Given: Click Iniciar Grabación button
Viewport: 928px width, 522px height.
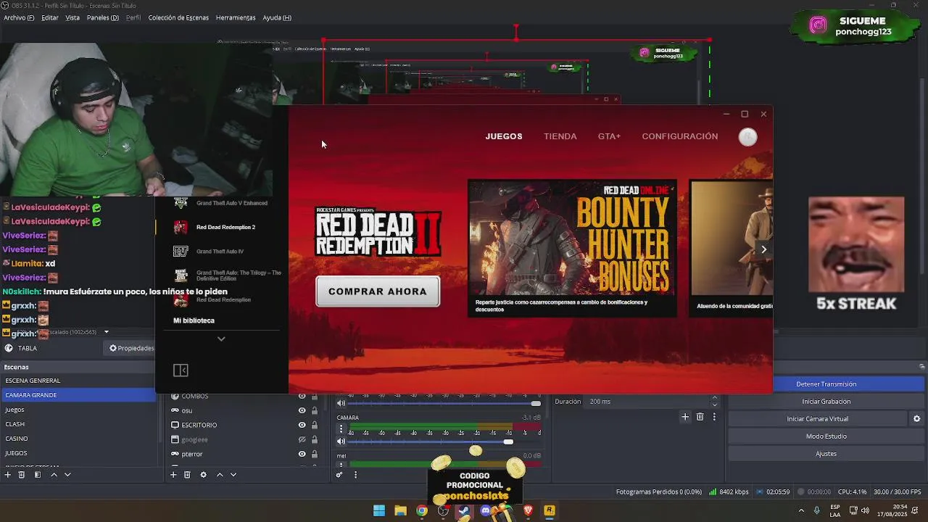Looking at the screenshot, I should coord(826,402).
